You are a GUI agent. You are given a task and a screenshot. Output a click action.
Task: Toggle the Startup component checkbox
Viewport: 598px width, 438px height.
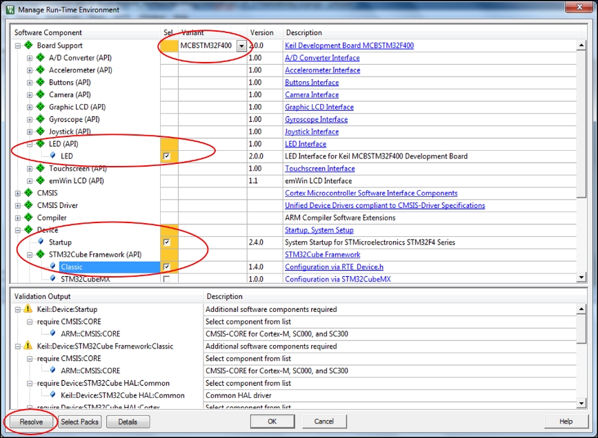pos(166,242)
